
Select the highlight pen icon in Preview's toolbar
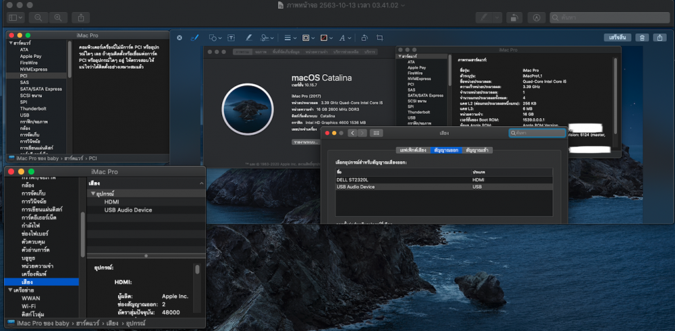point(484,18)
